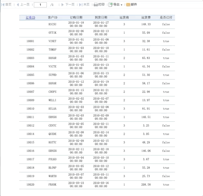This screenshot has height=196, width=203.
Task: Click the 客户ID column header
Action: [53, 18]
